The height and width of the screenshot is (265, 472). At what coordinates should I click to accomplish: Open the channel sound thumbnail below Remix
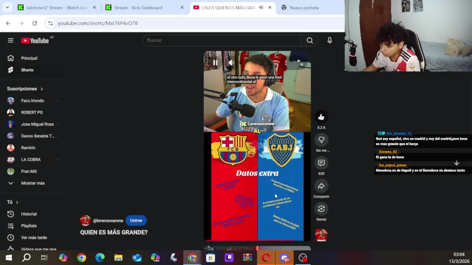[321, 235]
